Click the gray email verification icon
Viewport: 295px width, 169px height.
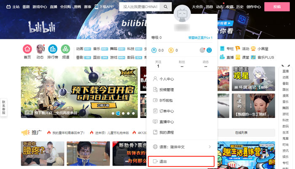pos(202,50)
